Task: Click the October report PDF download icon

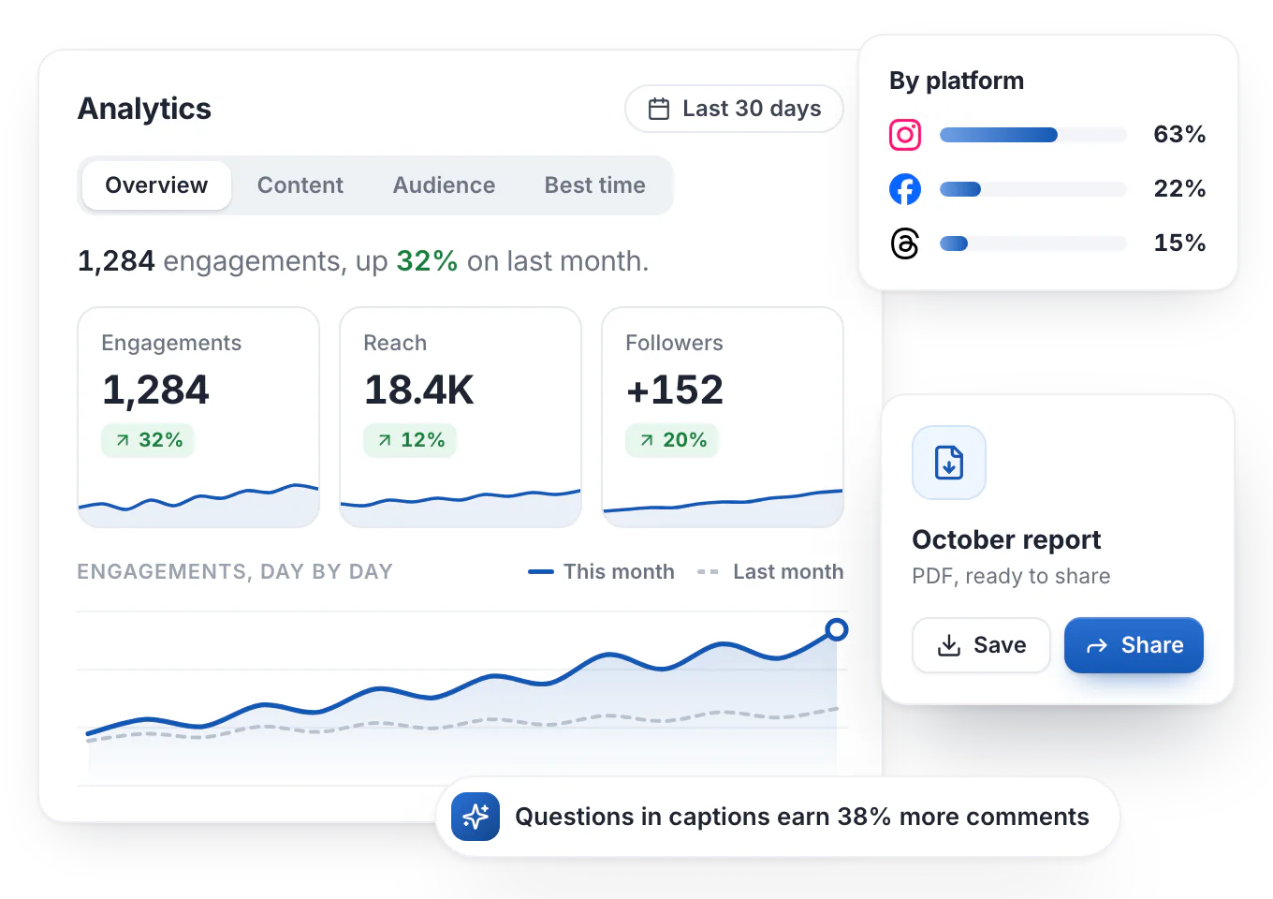Action: pyautogui.click(x=949, y=463)
